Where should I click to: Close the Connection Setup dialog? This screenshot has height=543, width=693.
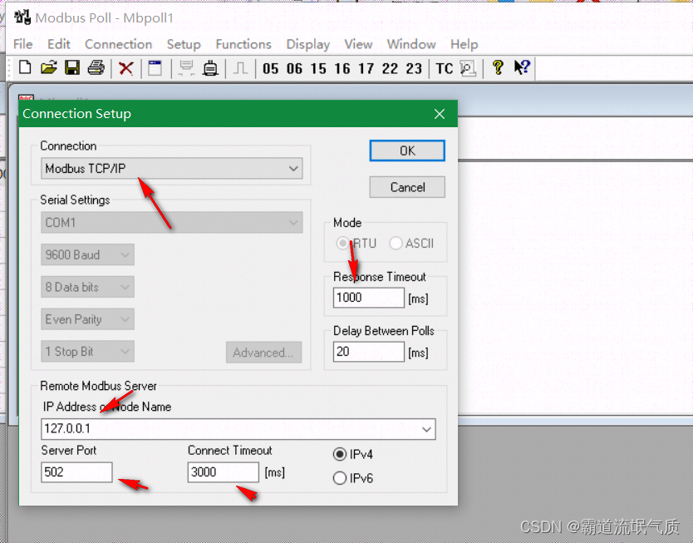click(x=440, y=114)
